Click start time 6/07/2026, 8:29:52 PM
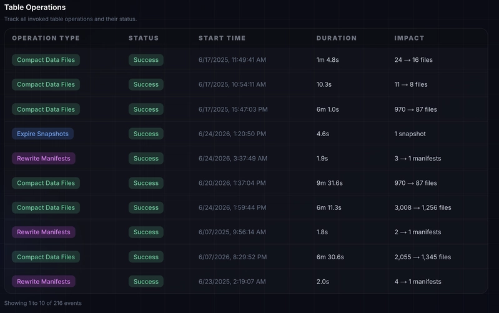Viewport: 499px width, 313px height. tap(232, 257)
